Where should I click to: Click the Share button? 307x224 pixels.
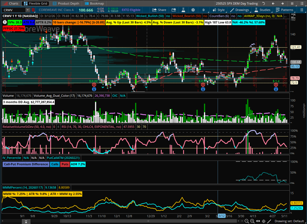point(159,10)
